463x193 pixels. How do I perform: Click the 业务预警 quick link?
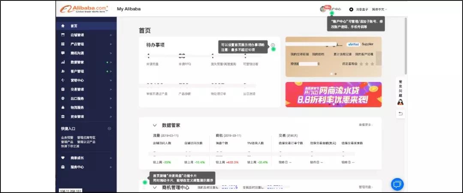pyautogui.click(x=67, y=137)
